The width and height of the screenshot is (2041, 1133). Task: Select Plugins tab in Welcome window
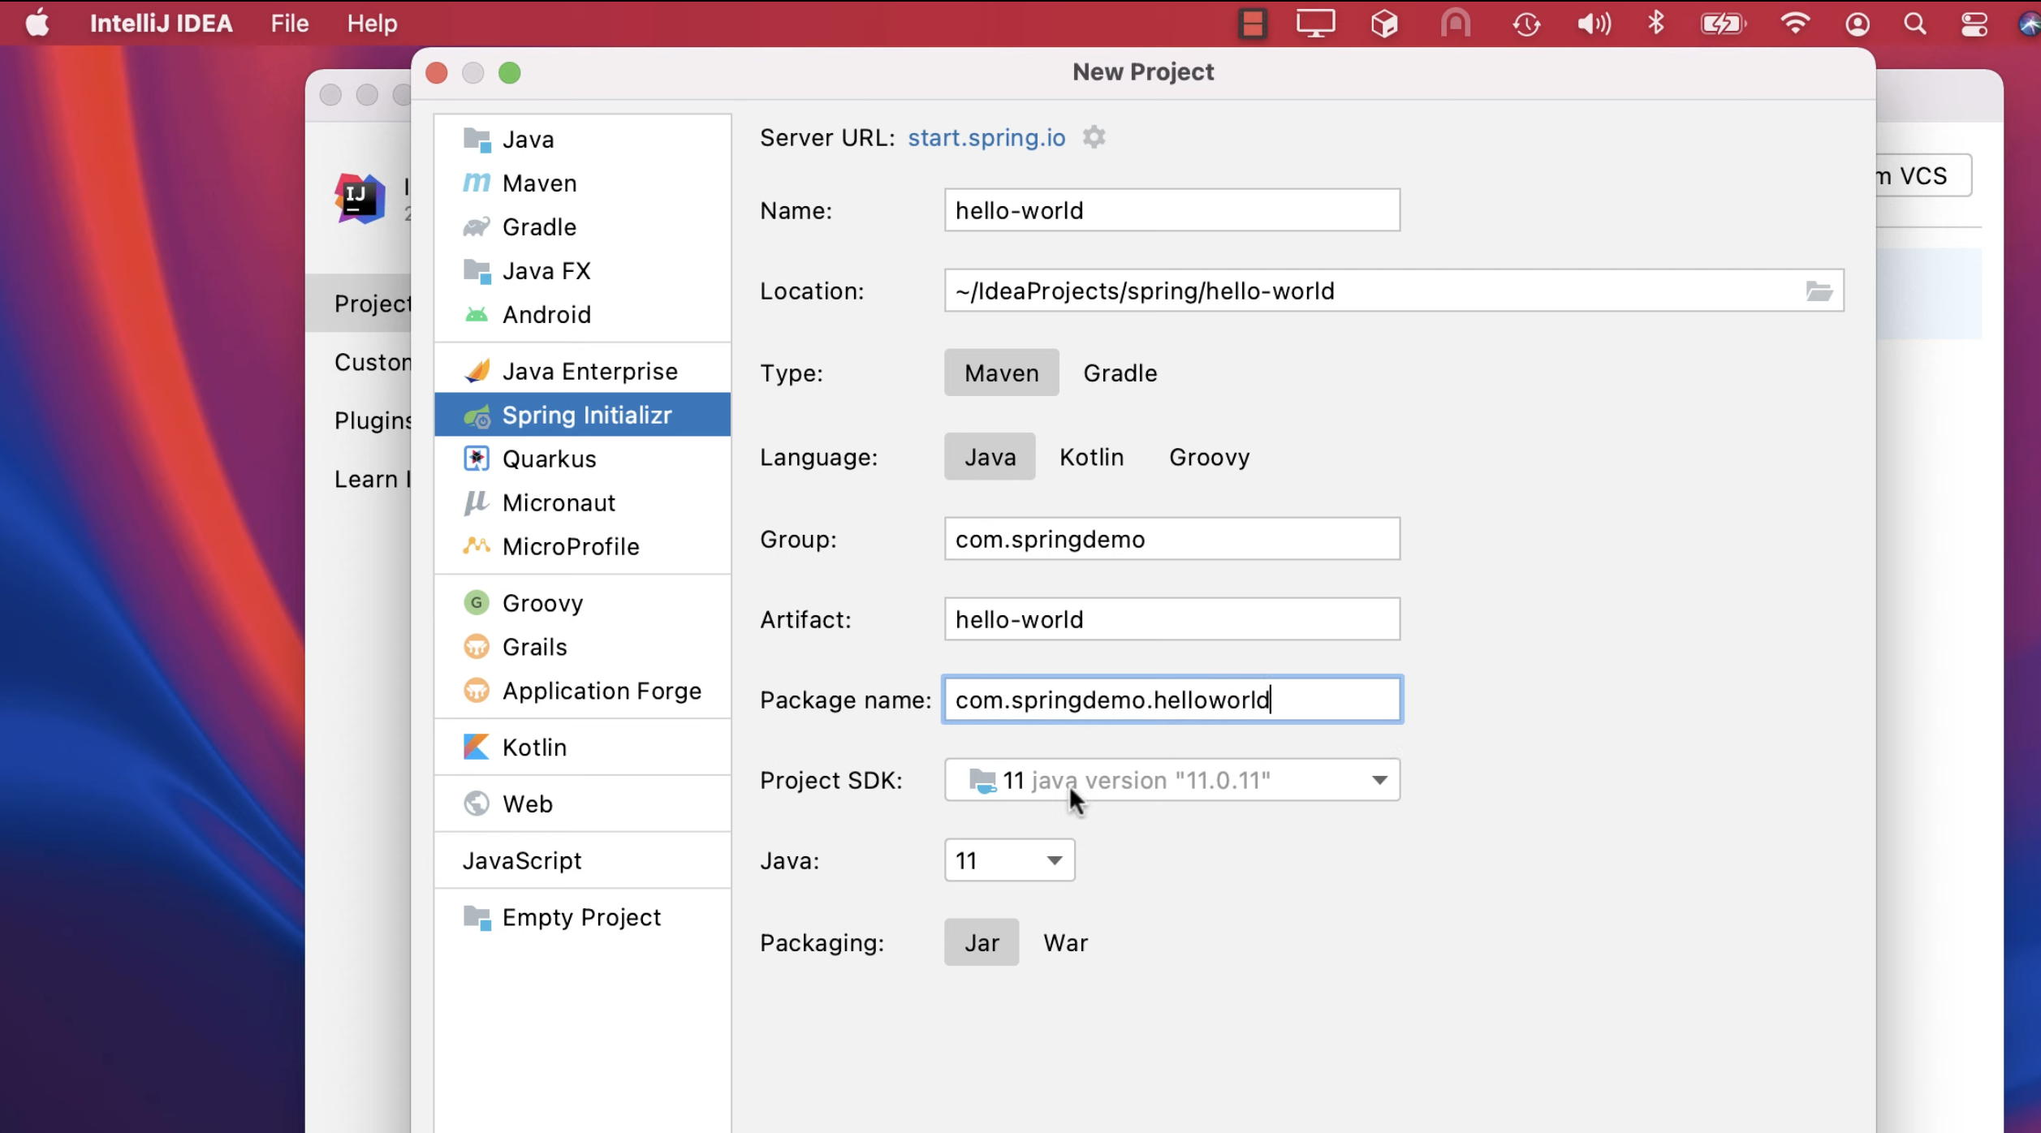click(359, 420)
